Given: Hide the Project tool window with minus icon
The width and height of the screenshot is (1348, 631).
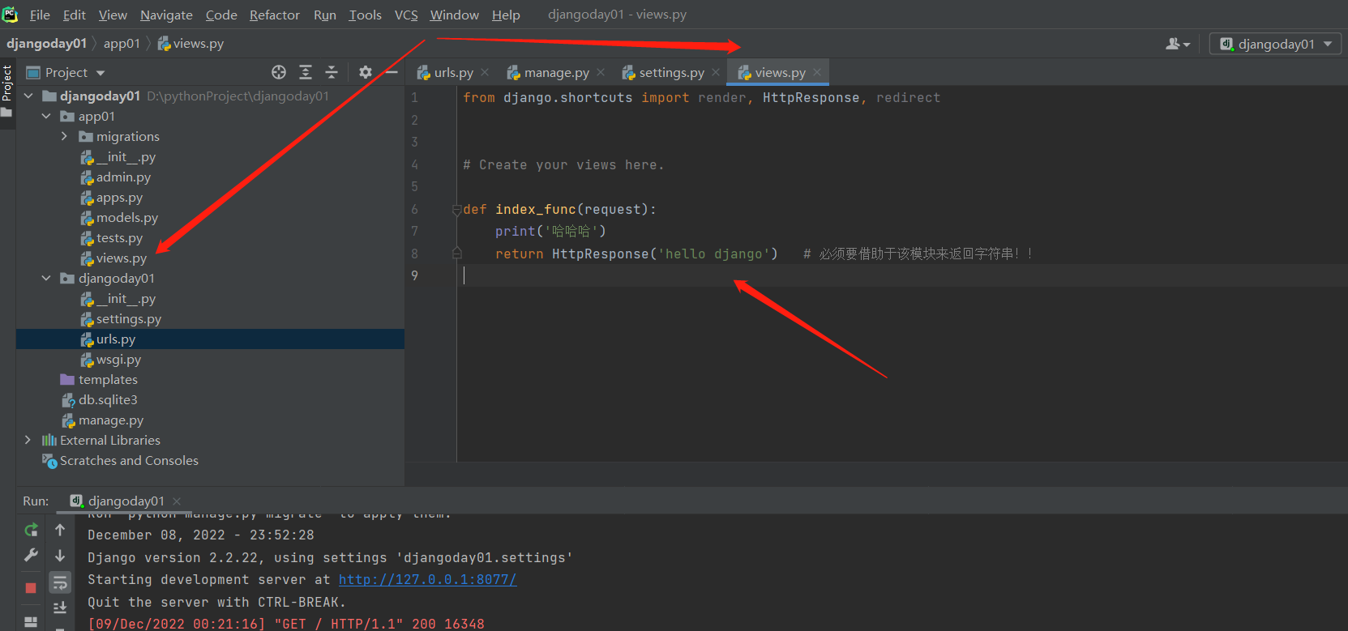Looking at the screenshot, I should (x=392, y=72).
